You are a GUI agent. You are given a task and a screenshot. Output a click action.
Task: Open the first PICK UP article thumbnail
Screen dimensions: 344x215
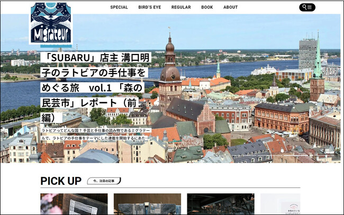point(74,204)
